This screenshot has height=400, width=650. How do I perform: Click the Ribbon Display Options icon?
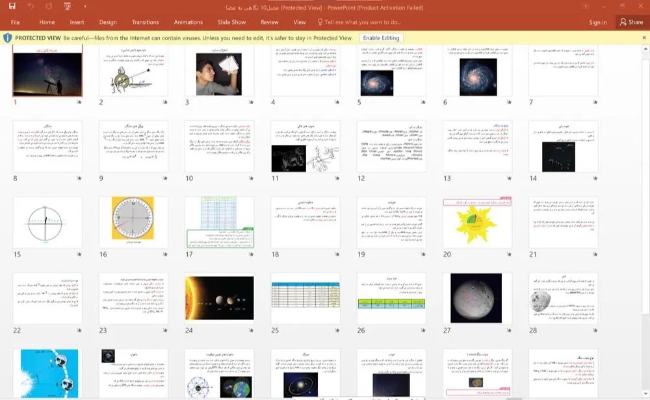(587, 7)
